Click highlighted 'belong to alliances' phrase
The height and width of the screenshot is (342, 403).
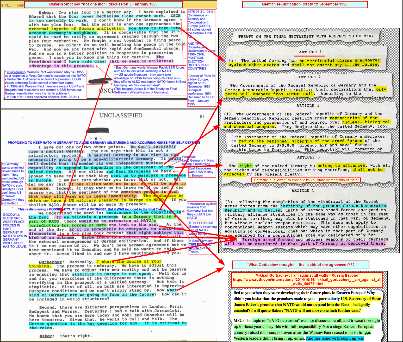(x=341, y=166)
